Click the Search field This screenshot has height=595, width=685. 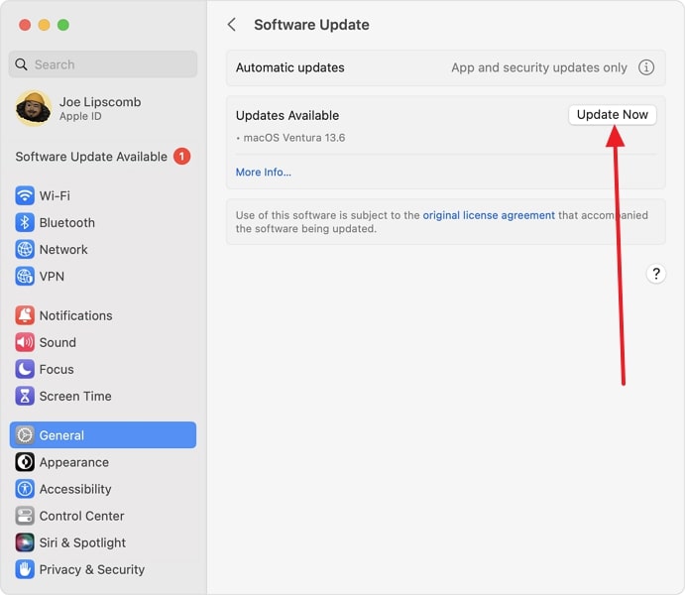pyautogui.click(x=103, y=64)
